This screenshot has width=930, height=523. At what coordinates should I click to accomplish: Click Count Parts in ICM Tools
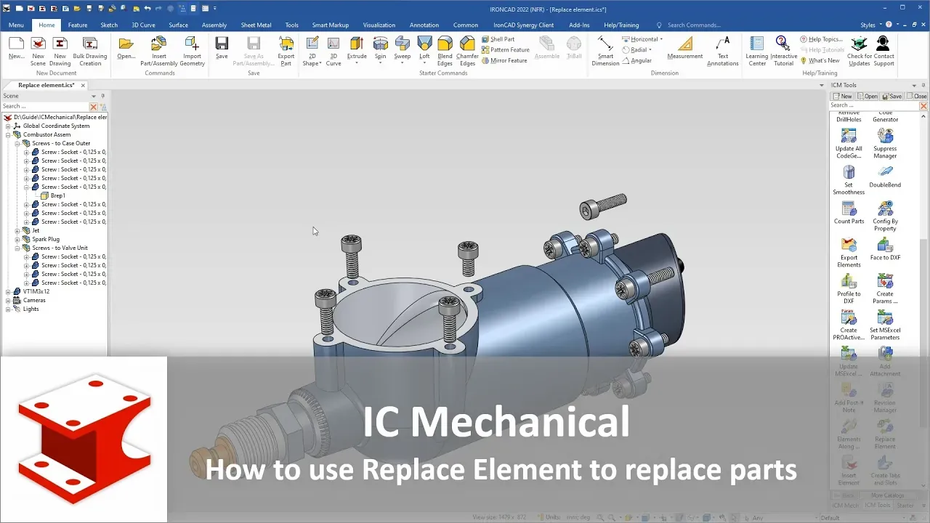click(849, 213)
